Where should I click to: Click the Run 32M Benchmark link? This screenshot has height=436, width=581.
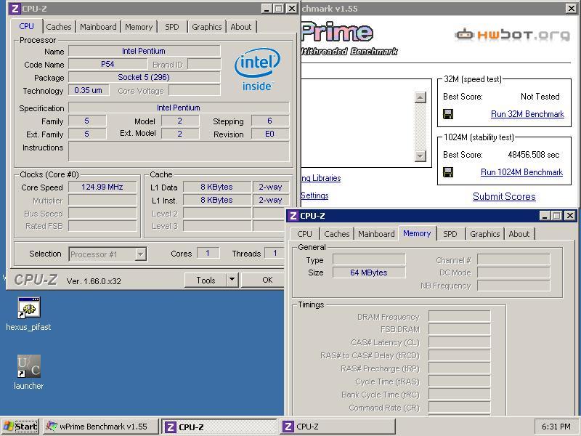tap(527, 114)
